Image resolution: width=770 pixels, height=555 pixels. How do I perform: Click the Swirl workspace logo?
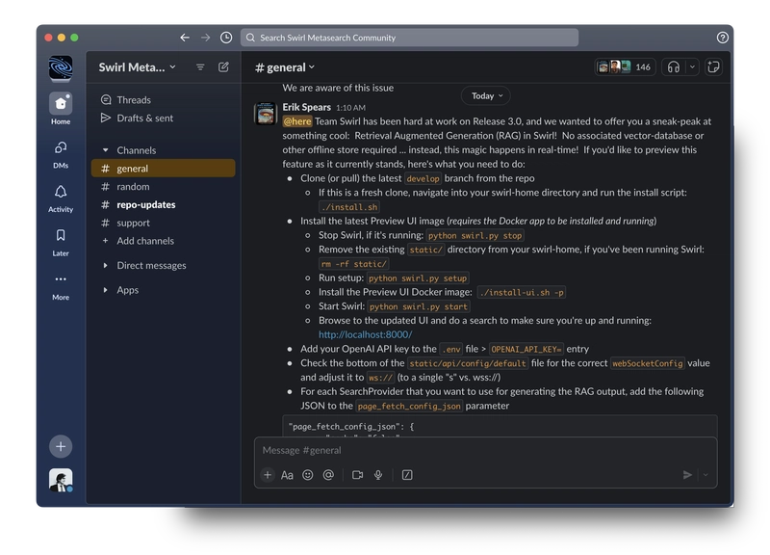point(61,67)
